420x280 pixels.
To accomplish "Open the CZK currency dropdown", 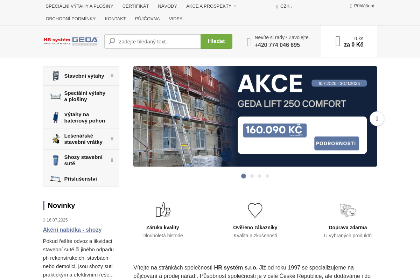I will click(284, 6).
